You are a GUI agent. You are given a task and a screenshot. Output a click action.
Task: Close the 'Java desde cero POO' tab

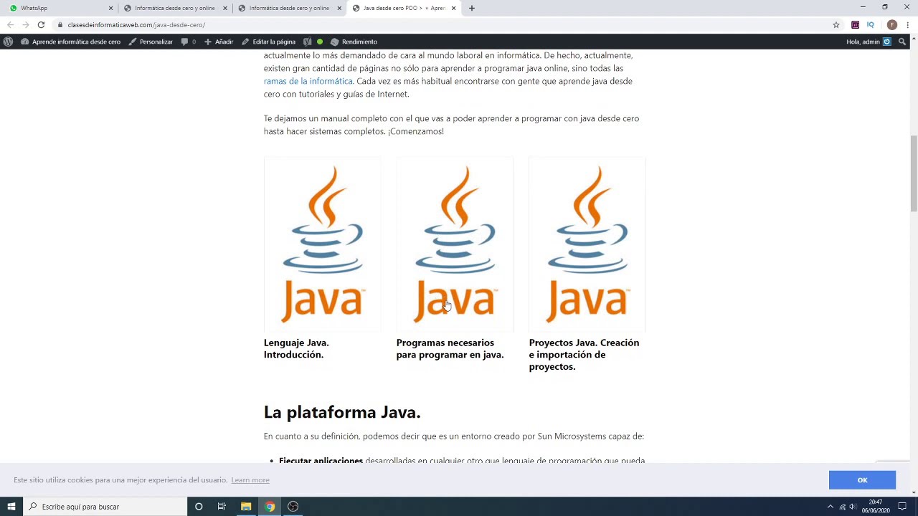[x=453, y=8]
